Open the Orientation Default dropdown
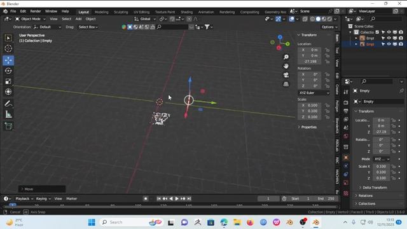The height and width of the screenshot is (229, 407). (x=47, y=27)
